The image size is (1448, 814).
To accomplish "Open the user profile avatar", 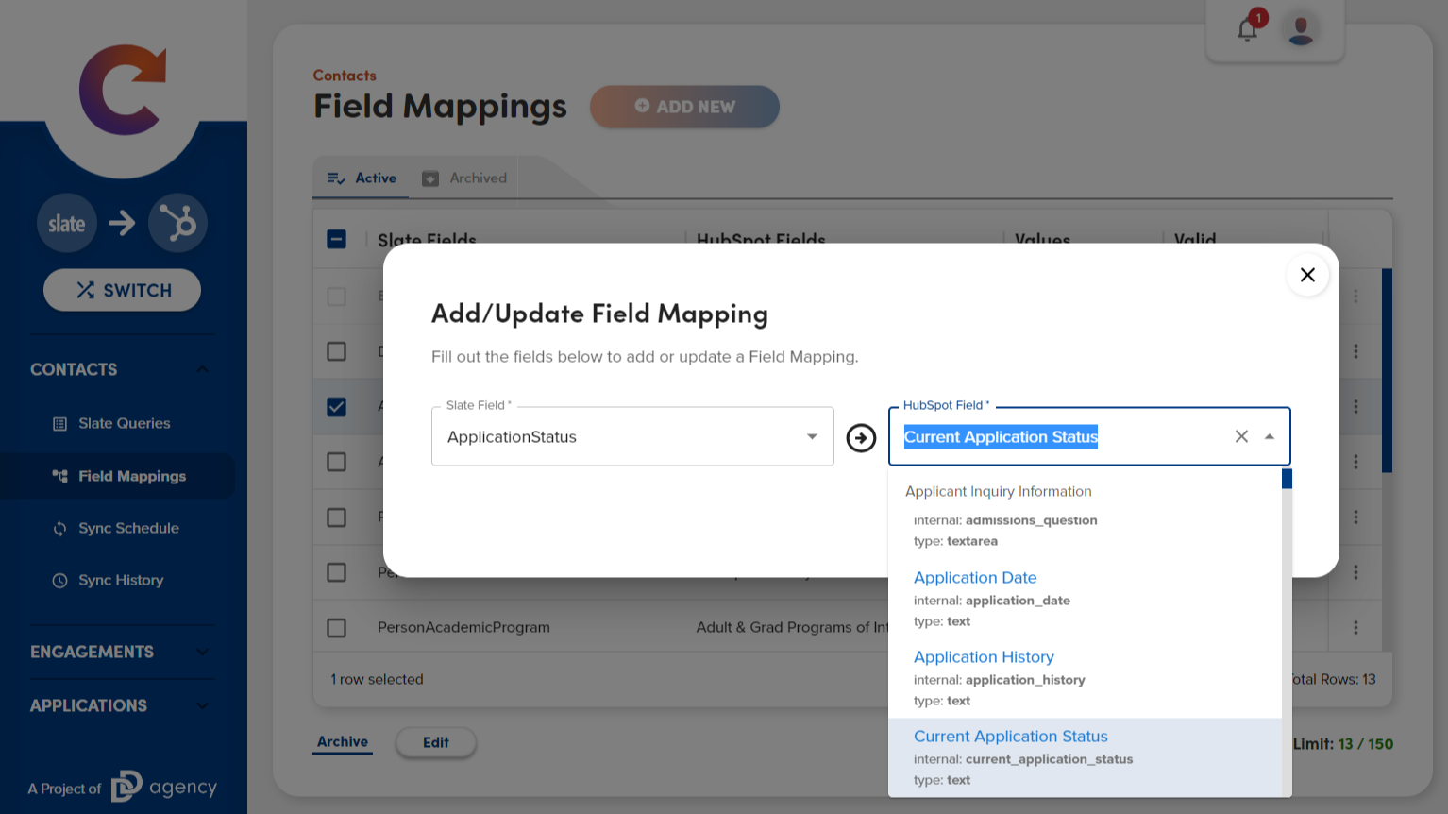I will (x=1301, y=30).
